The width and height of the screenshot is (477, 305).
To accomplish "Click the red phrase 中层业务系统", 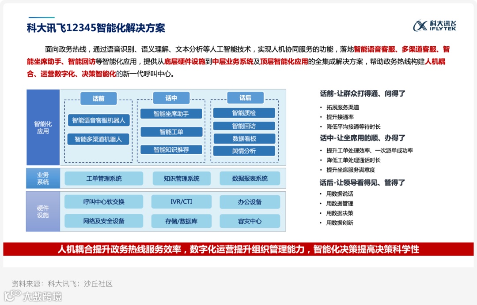I will 233,62.
